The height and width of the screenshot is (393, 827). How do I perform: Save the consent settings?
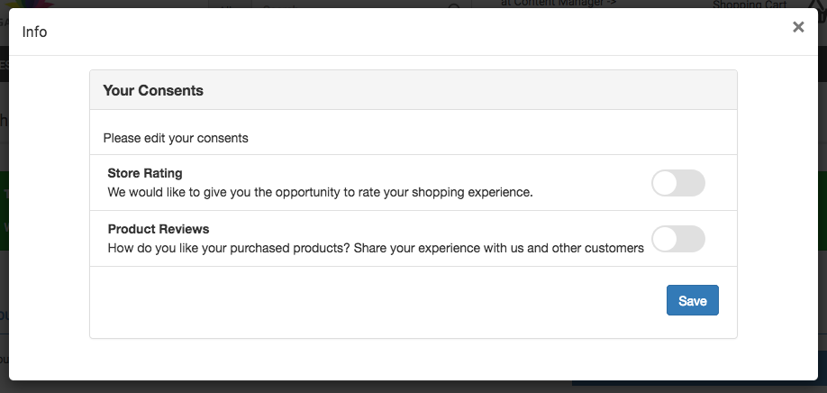pyautogui.click(x=693, y=300)
